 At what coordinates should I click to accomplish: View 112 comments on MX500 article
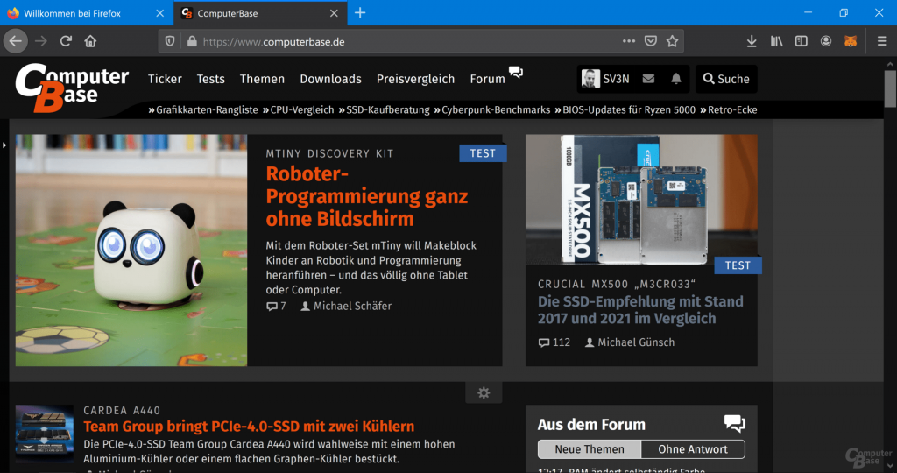pos(554,342)
